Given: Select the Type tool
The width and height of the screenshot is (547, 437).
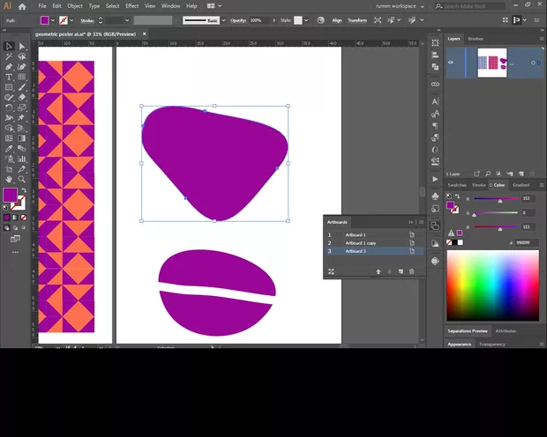Looking at the screenshot, I should click(x=9, y=77).
